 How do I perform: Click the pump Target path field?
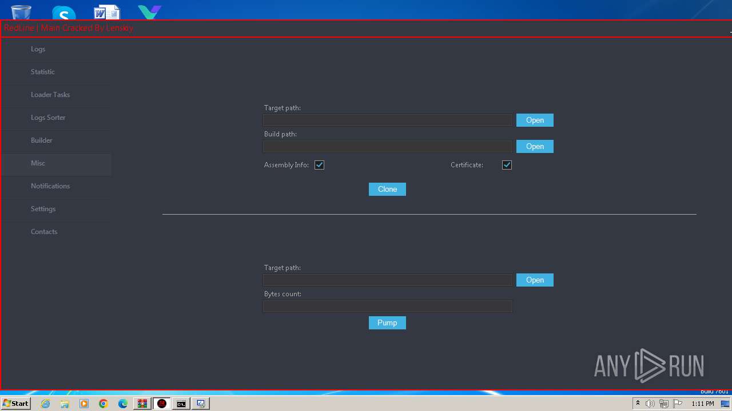point(388,280)
